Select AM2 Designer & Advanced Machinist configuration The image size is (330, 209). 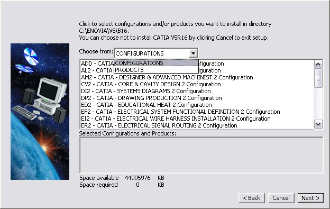(x=167, y=77)
